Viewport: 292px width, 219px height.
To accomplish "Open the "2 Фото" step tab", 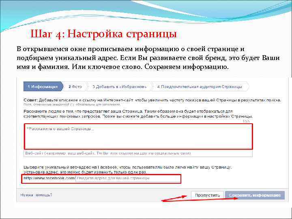I will [75, 87].
